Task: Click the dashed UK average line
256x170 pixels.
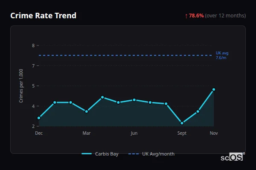Action: pyautogui.click(x=125, y=55)
